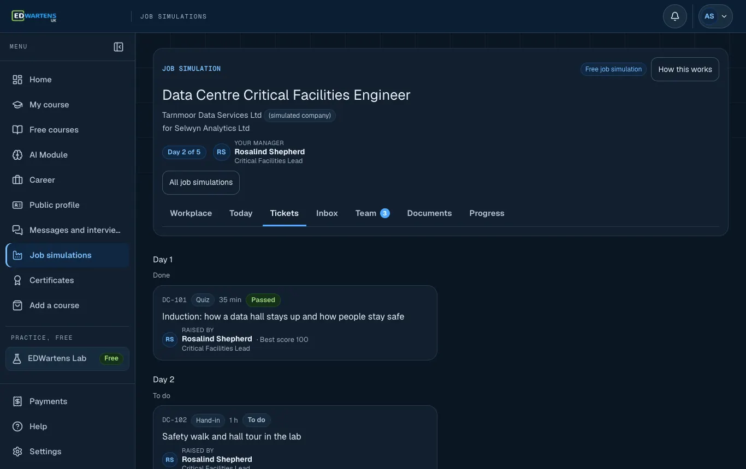Click the Home icon in sidebar
The height and width of the screenshot is (469, 746).
tap(17, 80)
